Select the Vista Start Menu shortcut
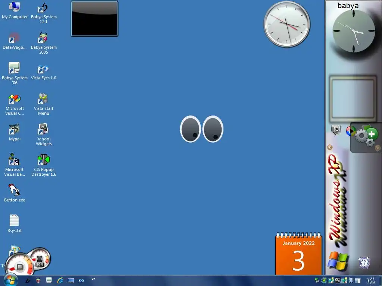The image size is (382, 286). tap(44, 104)
